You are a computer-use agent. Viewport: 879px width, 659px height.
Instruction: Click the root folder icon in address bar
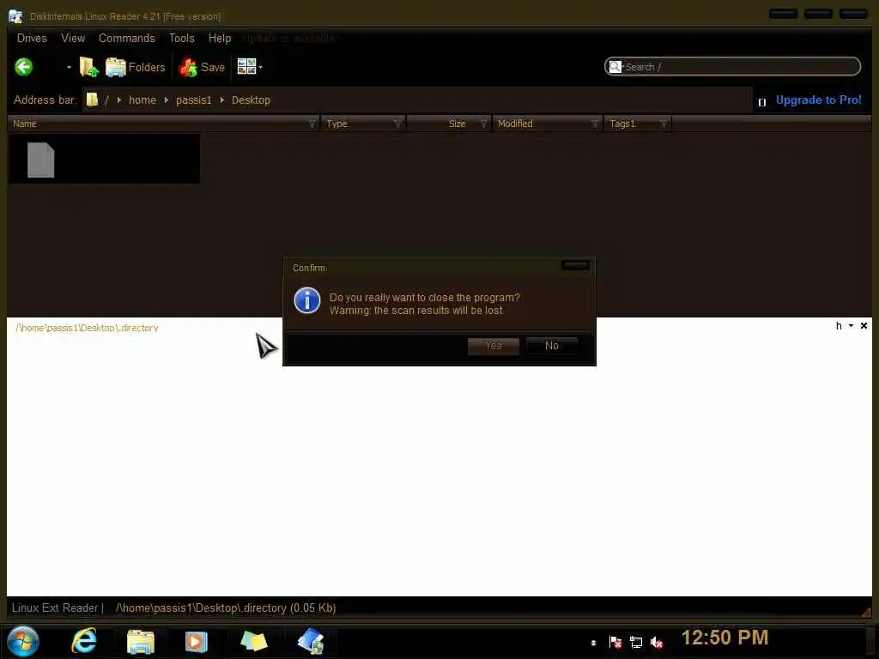[x=92, y=100]
